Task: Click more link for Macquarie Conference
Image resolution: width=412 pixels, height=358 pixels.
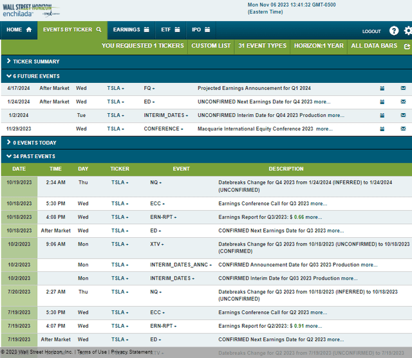Action: click(324, 129)
